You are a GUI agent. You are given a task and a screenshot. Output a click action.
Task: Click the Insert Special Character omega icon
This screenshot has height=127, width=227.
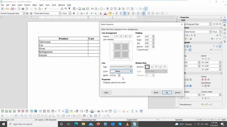(x=101, y=9)
